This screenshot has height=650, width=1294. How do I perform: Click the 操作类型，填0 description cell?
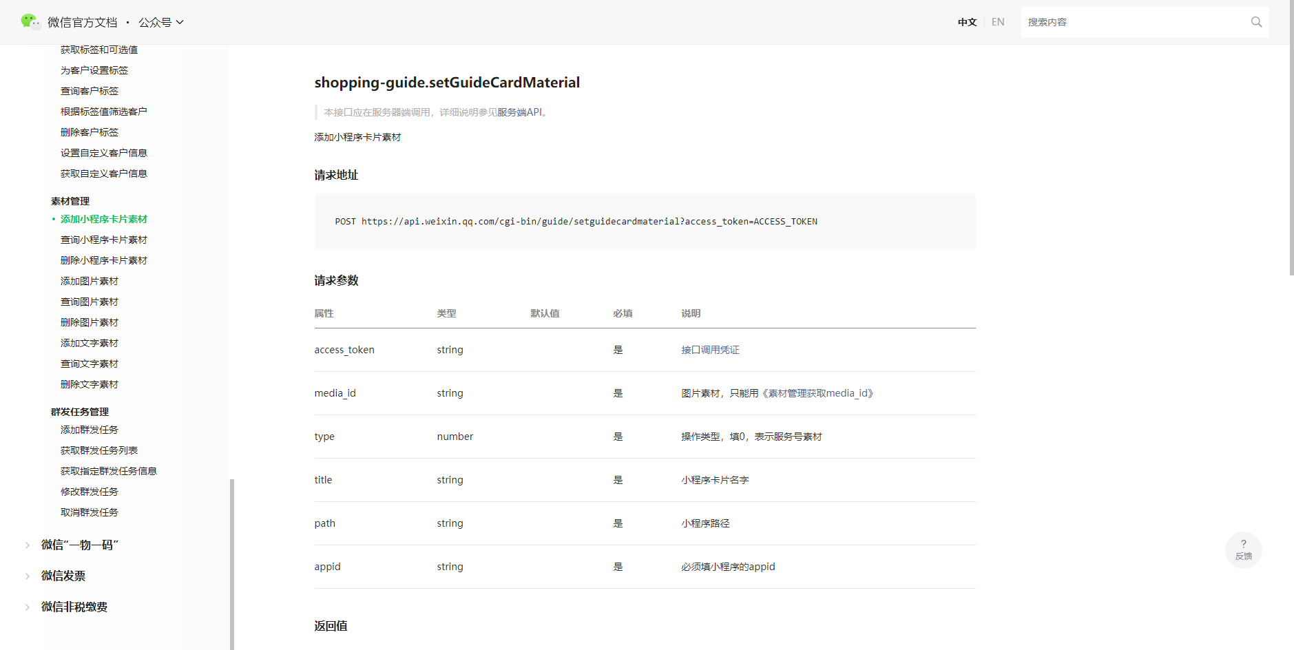click(x=751, y=437)
